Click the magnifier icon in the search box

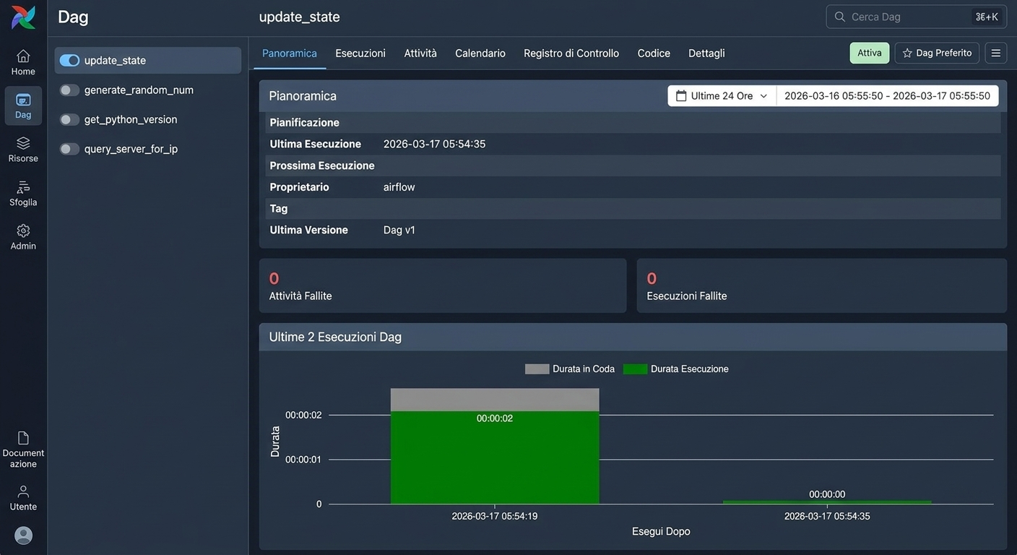(x=839, y=17)
